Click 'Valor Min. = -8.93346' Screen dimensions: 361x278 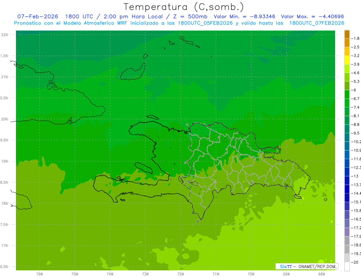[245, 16]
